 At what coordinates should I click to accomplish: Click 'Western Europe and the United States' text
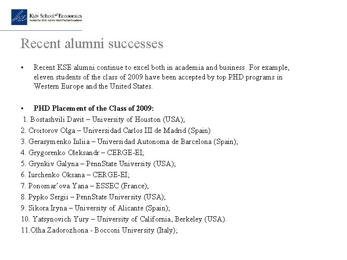(93, 87)
